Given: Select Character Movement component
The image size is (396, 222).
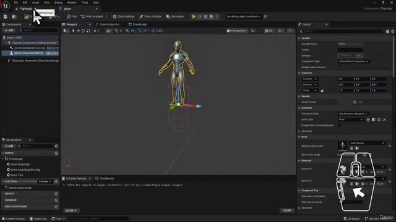Looking at the screenshot, I should click(33, 60).
